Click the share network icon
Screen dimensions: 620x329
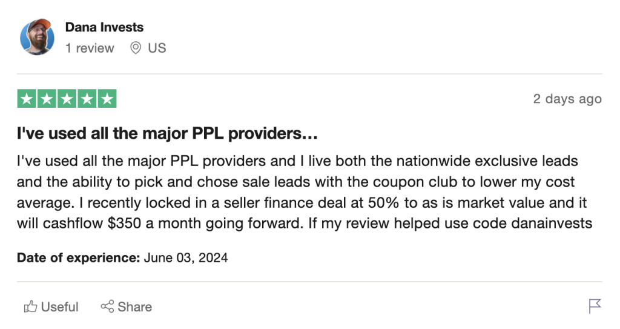[107, 307]
